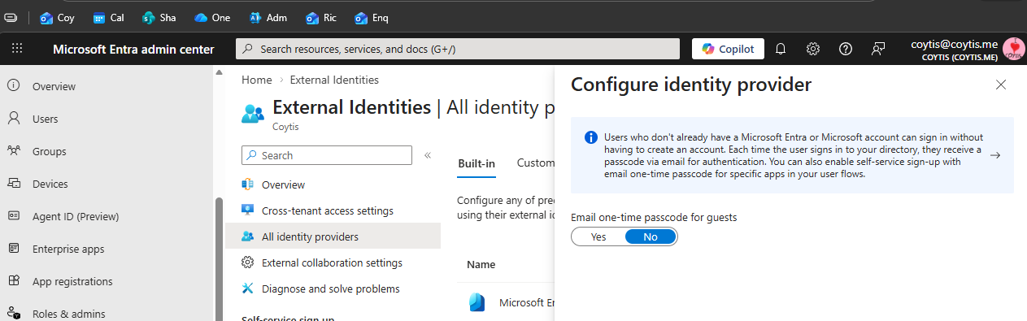Set Email one-time passcode to Yes

pyautogui.click(x=598, y=236)
